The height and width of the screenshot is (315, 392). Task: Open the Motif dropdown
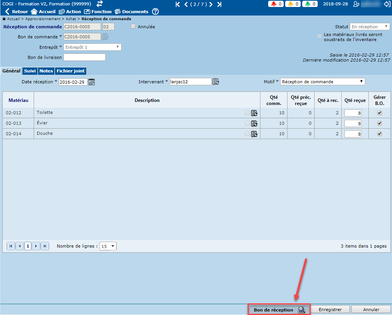322,82
